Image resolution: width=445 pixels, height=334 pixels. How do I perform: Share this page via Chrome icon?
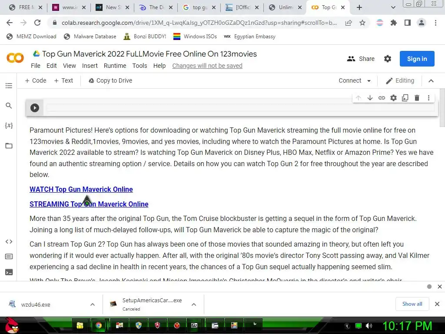(x=349, y=23)
